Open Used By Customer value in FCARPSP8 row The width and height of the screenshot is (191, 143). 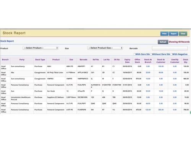(175, 110)
